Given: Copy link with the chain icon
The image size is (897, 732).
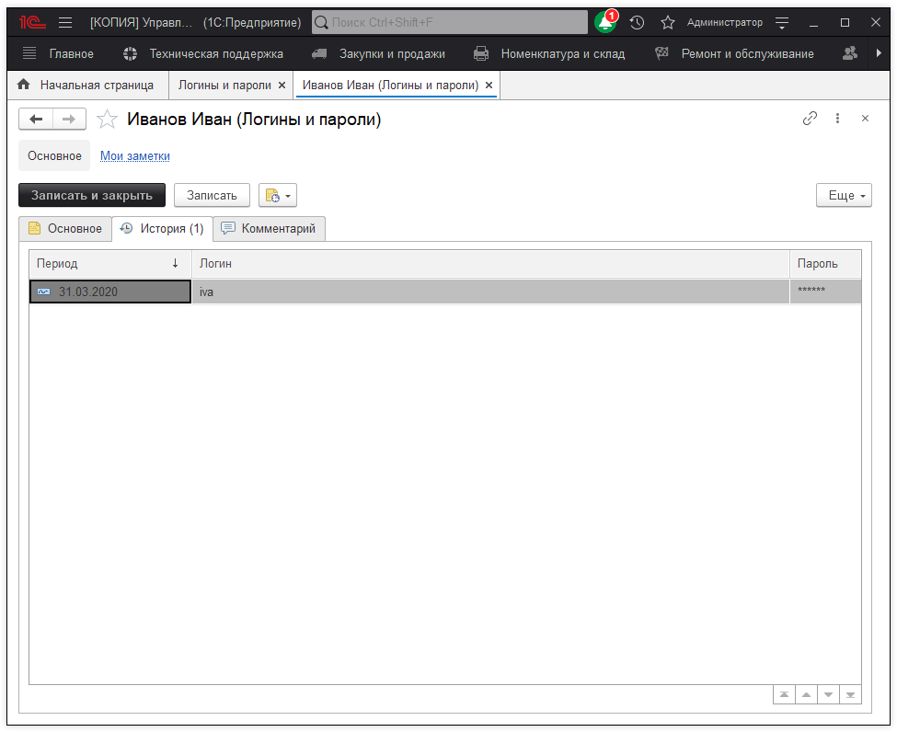Looking at the screenshot, I should tap(810, 119).
